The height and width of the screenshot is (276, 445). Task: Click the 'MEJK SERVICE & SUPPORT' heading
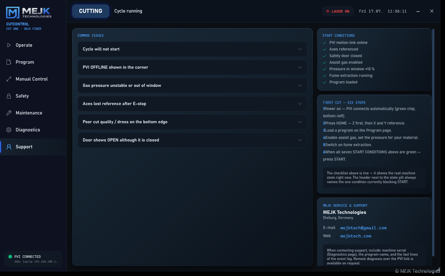click(x=345, y=206)
